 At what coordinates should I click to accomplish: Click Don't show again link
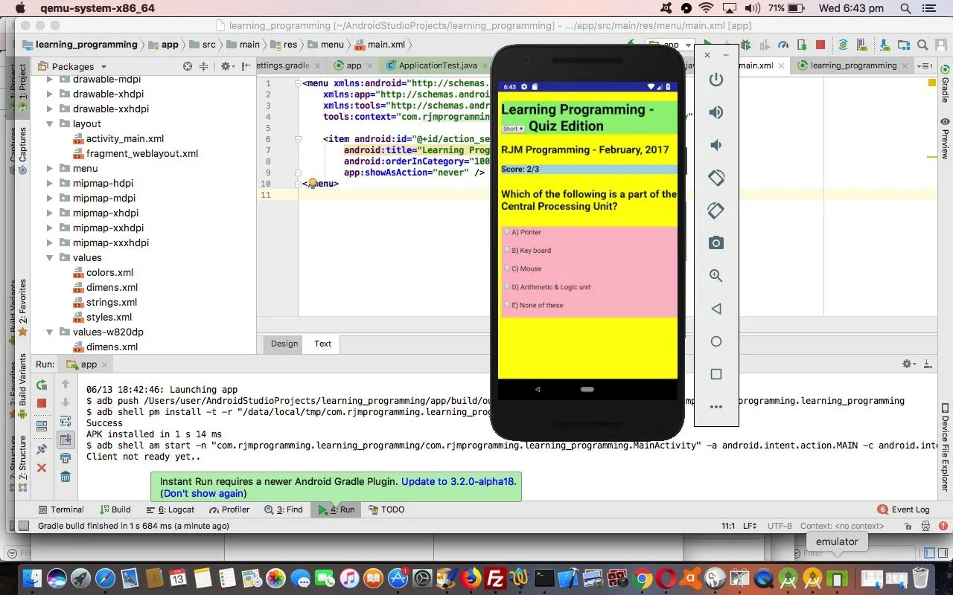coord(203,493)
